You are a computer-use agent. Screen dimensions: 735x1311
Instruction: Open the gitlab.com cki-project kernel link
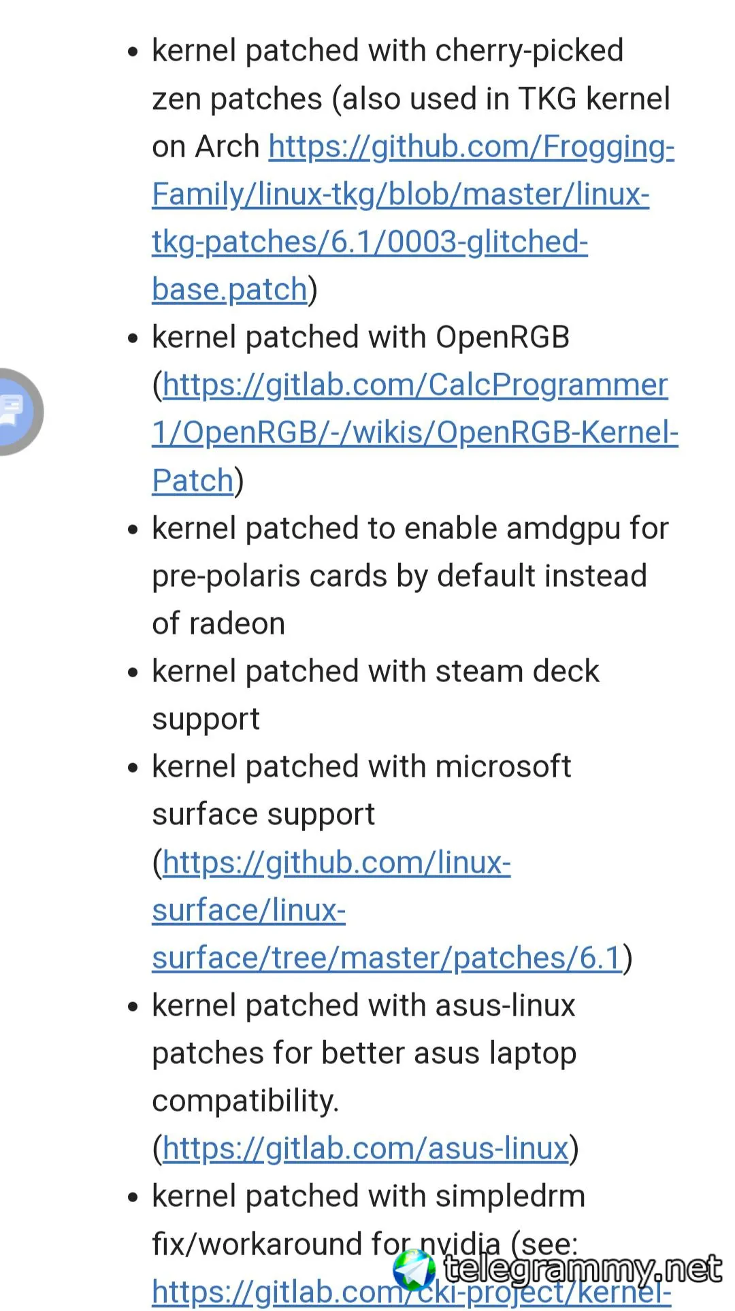pos(411,1292)
